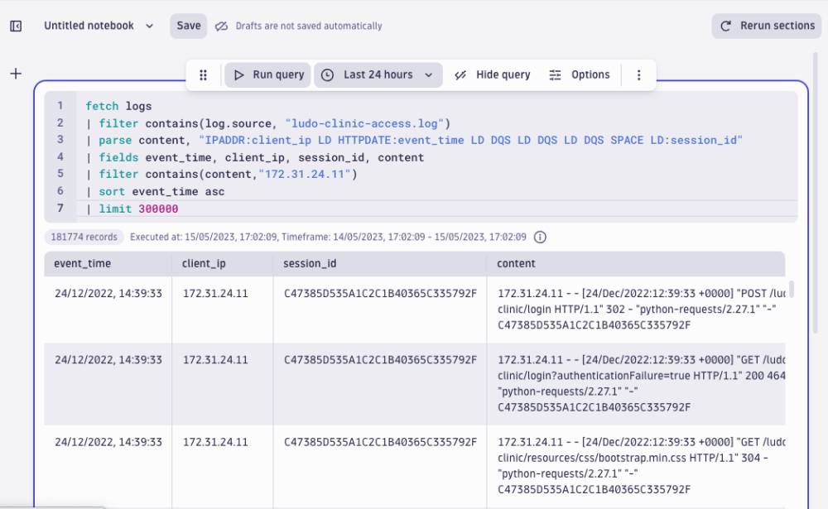Open the query Options sliders icon
This screenshot has width=828, height=509.
click(x=555, y=74)
